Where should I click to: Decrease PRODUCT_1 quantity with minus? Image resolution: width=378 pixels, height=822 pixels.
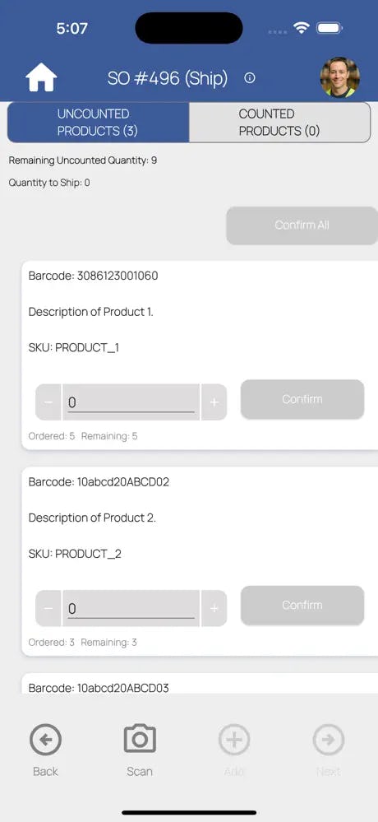pos(48,402)
